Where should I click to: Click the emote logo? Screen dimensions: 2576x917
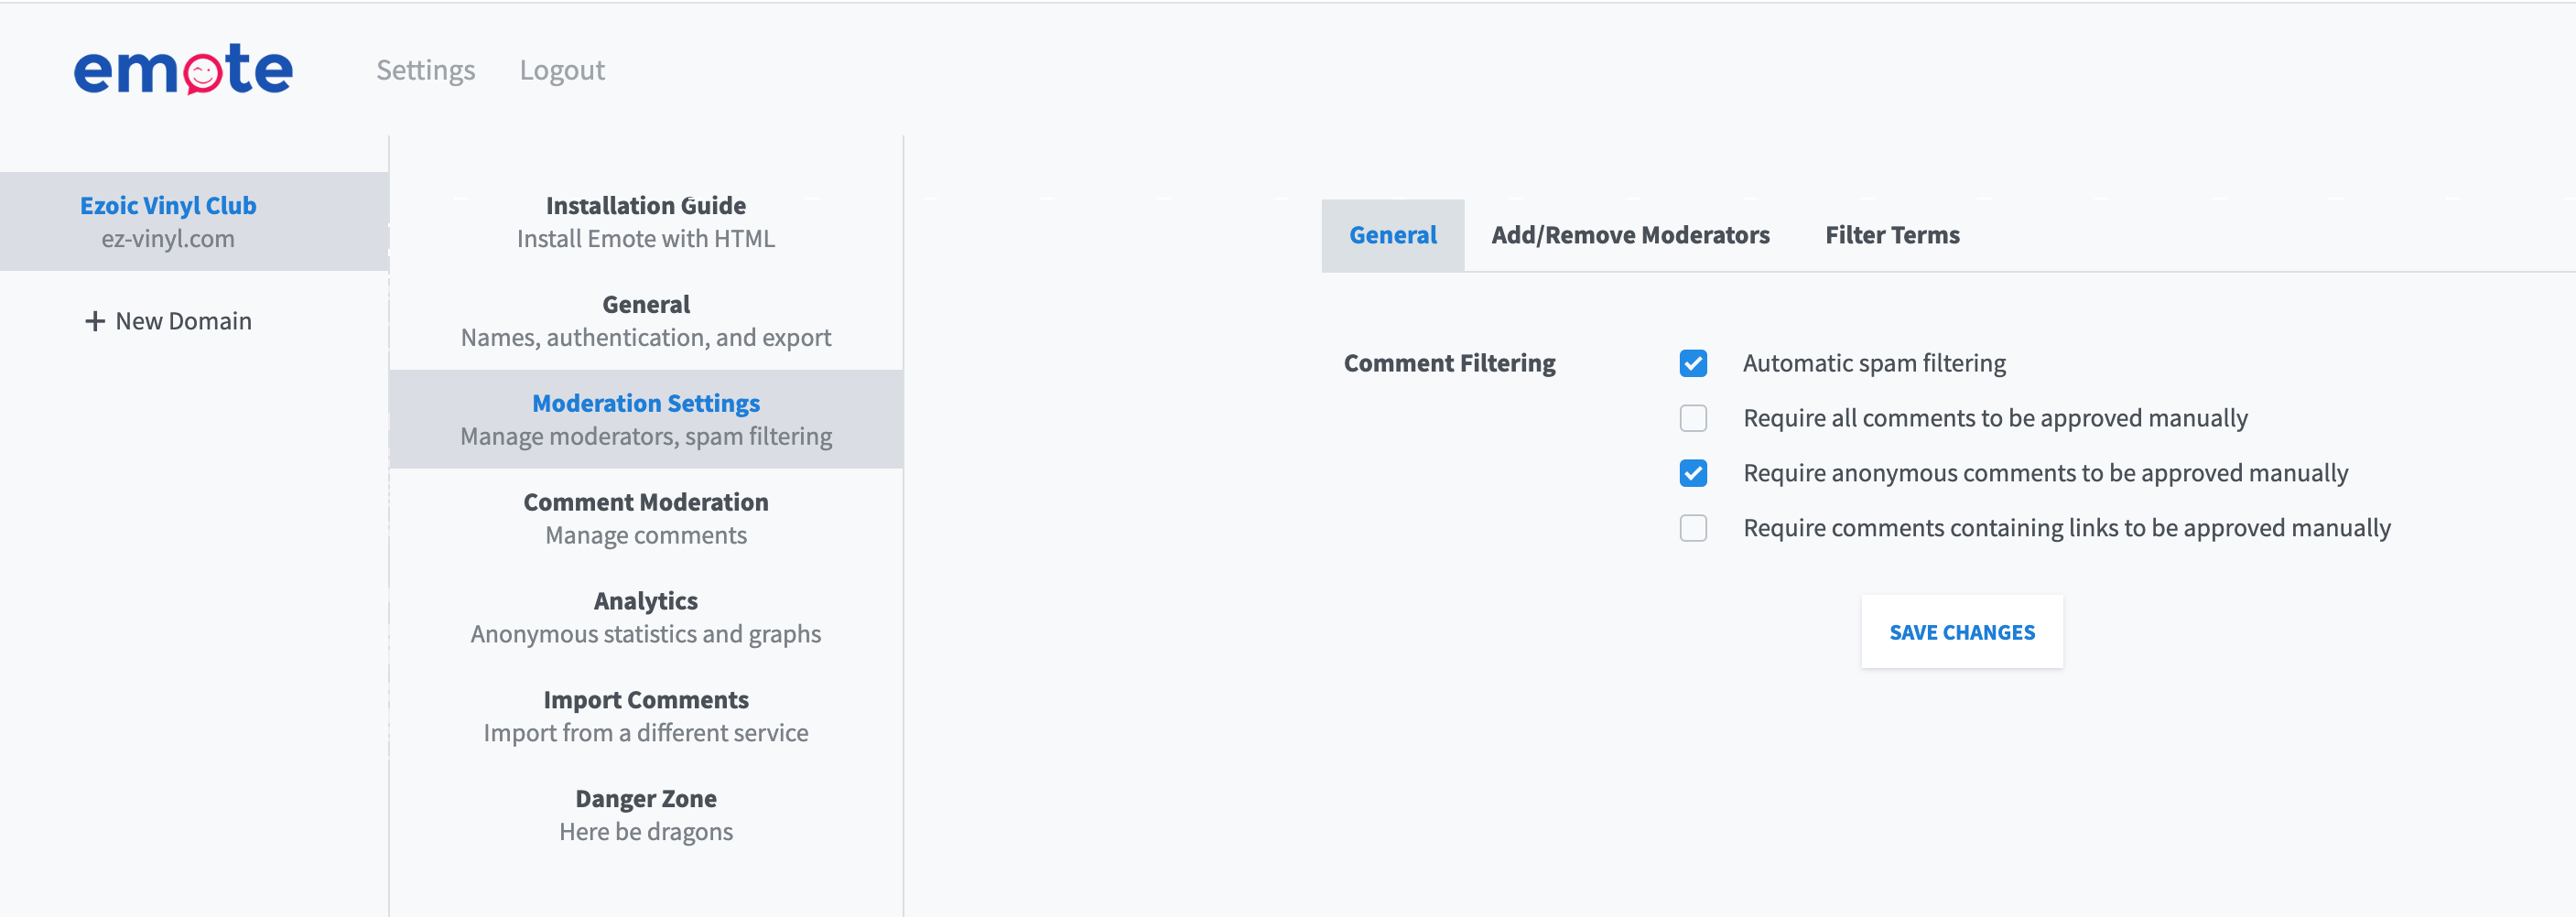[x=183, y=69]
